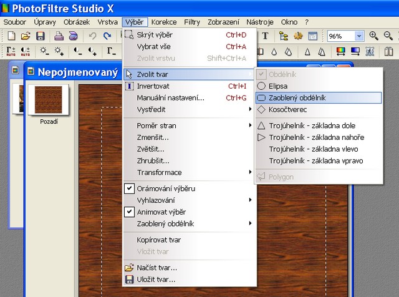Click the Undo arrow icon
The height and width of the screenshot is (297, 399).
tap(93, 36)
